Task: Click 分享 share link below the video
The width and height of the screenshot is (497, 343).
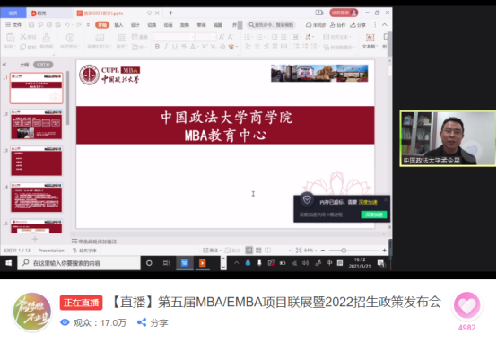Action: [153, 322]
